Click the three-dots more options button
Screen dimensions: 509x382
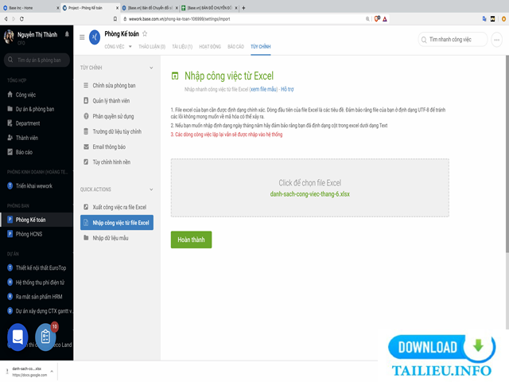pos(496,40)
